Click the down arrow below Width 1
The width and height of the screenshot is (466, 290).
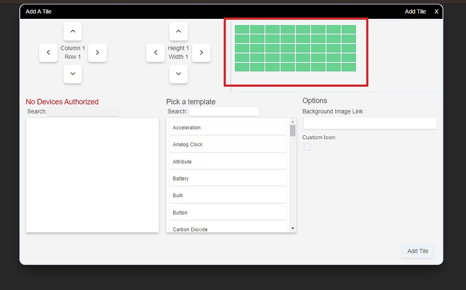point(178,74)
